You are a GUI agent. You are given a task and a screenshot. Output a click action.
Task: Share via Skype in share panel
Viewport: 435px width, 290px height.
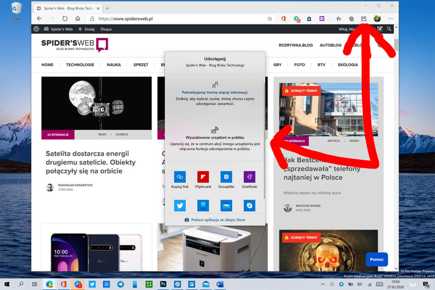(249, 206)
